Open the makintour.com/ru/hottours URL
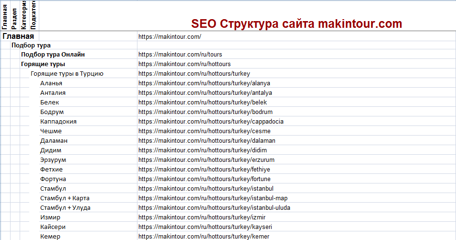 tap(184, 64)
